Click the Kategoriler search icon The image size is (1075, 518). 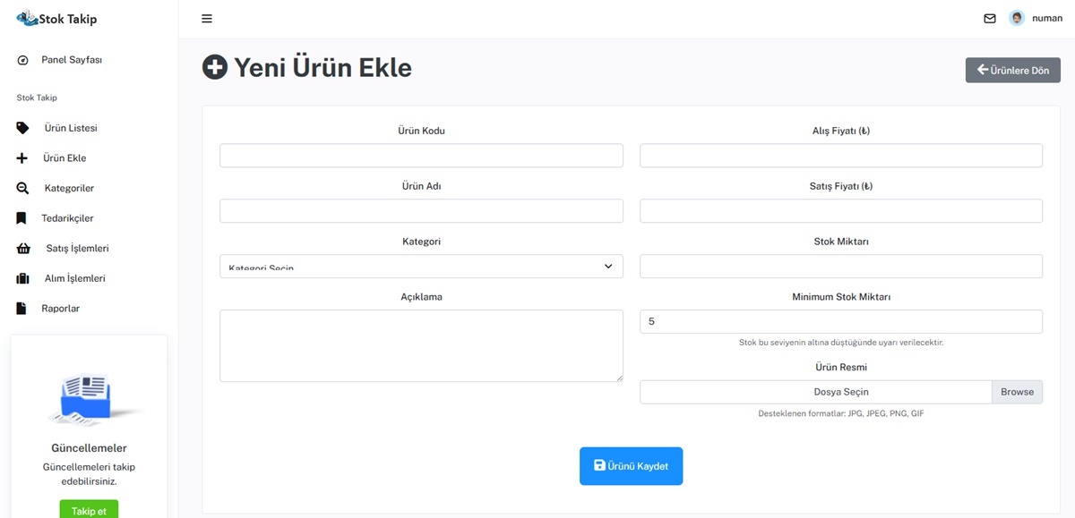pos(22,188)
